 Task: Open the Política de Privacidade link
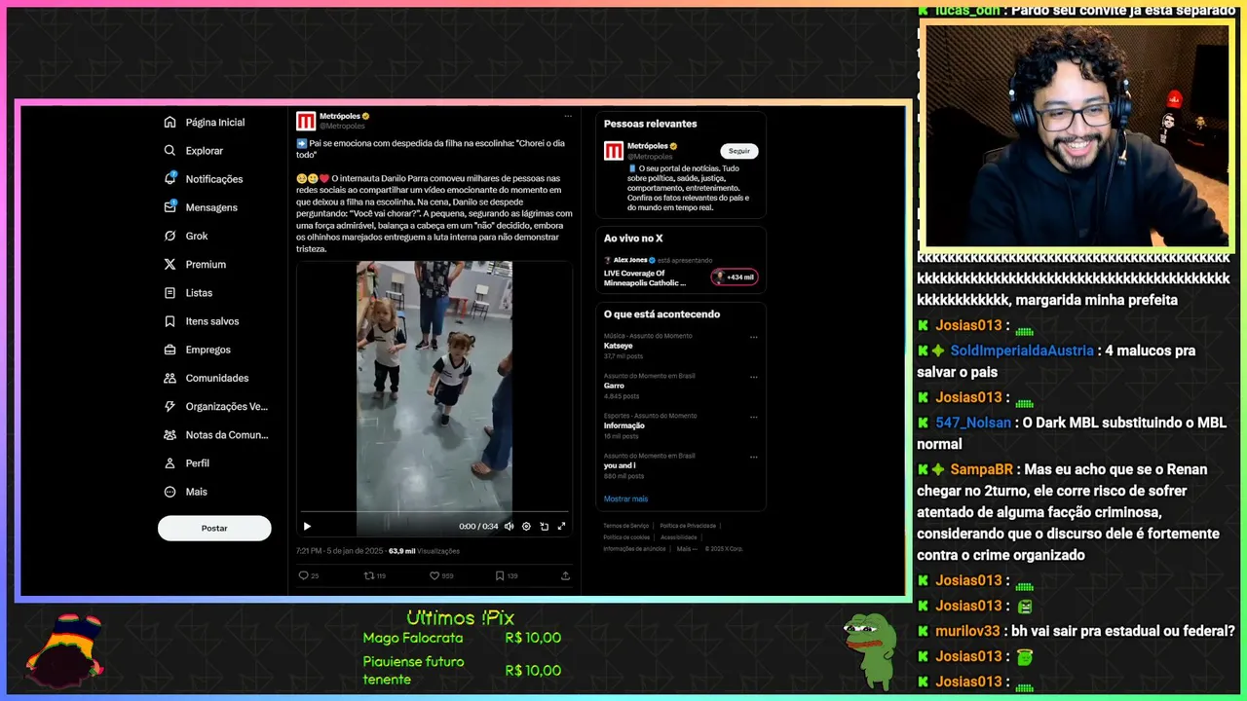pyautogui.click(x=689, y=526)
